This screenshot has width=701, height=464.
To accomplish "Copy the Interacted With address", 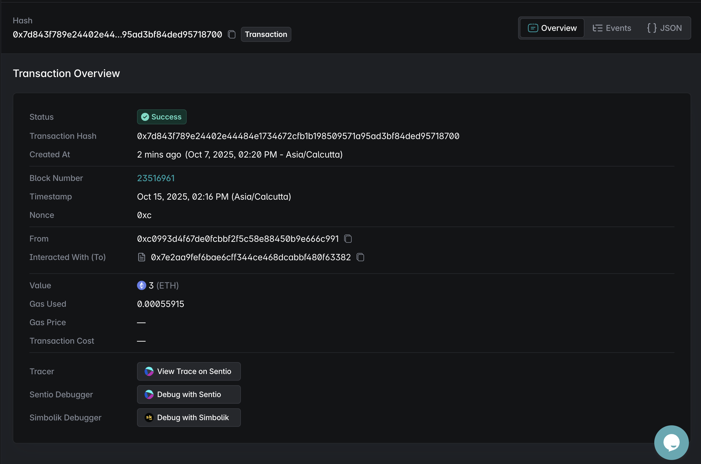I will (360, 257).
